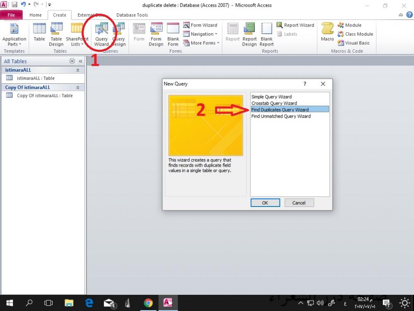This screenshot has height=311, width=414.
Task: Start the Form Wizard
Action: (200, 25)
